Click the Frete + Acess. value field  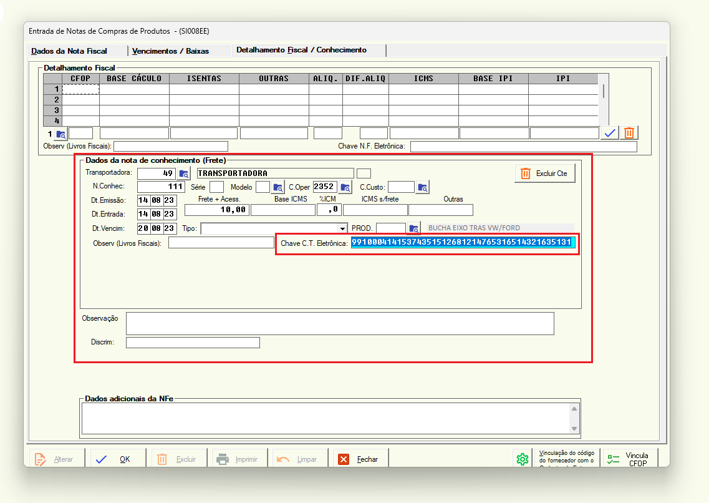(217, 210)
